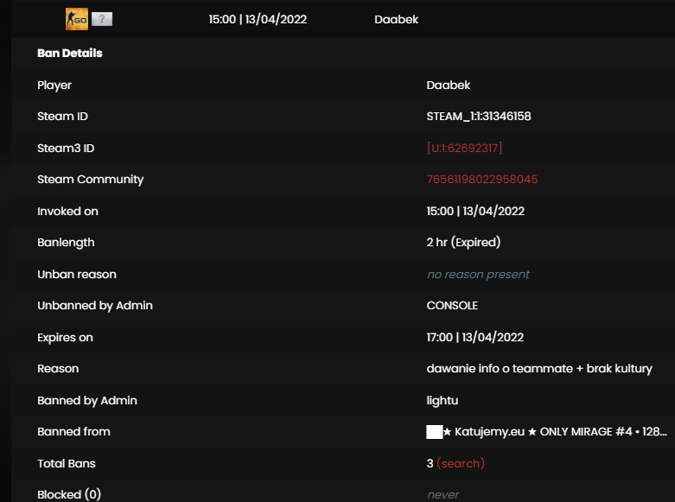
Task: Click the CONSOLE unbanned by admin value
Action: 452,305
